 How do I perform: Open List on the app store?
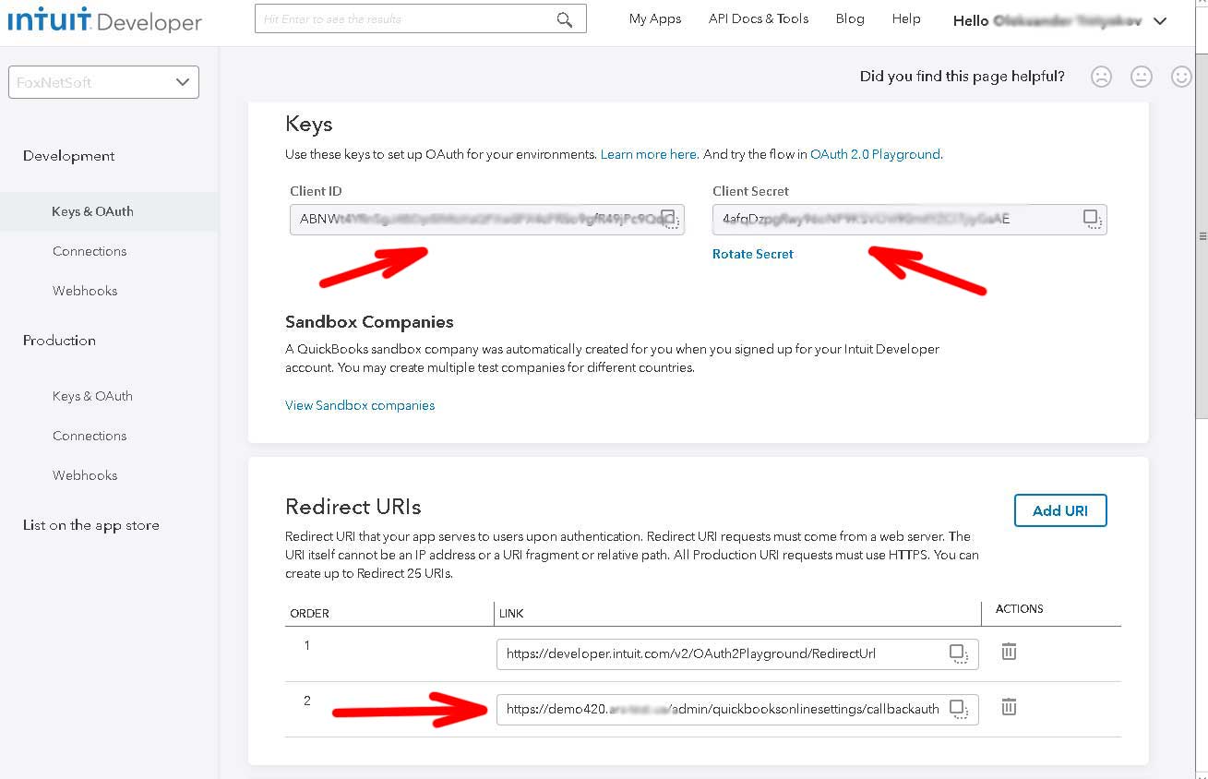click(91, 525)
